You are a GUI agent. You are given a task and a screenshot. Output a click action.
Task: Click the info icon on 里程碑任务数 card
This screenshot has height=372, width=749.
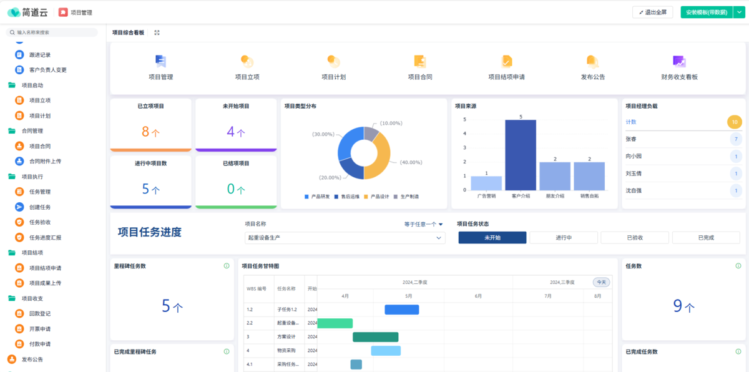(x=227, y=266)
